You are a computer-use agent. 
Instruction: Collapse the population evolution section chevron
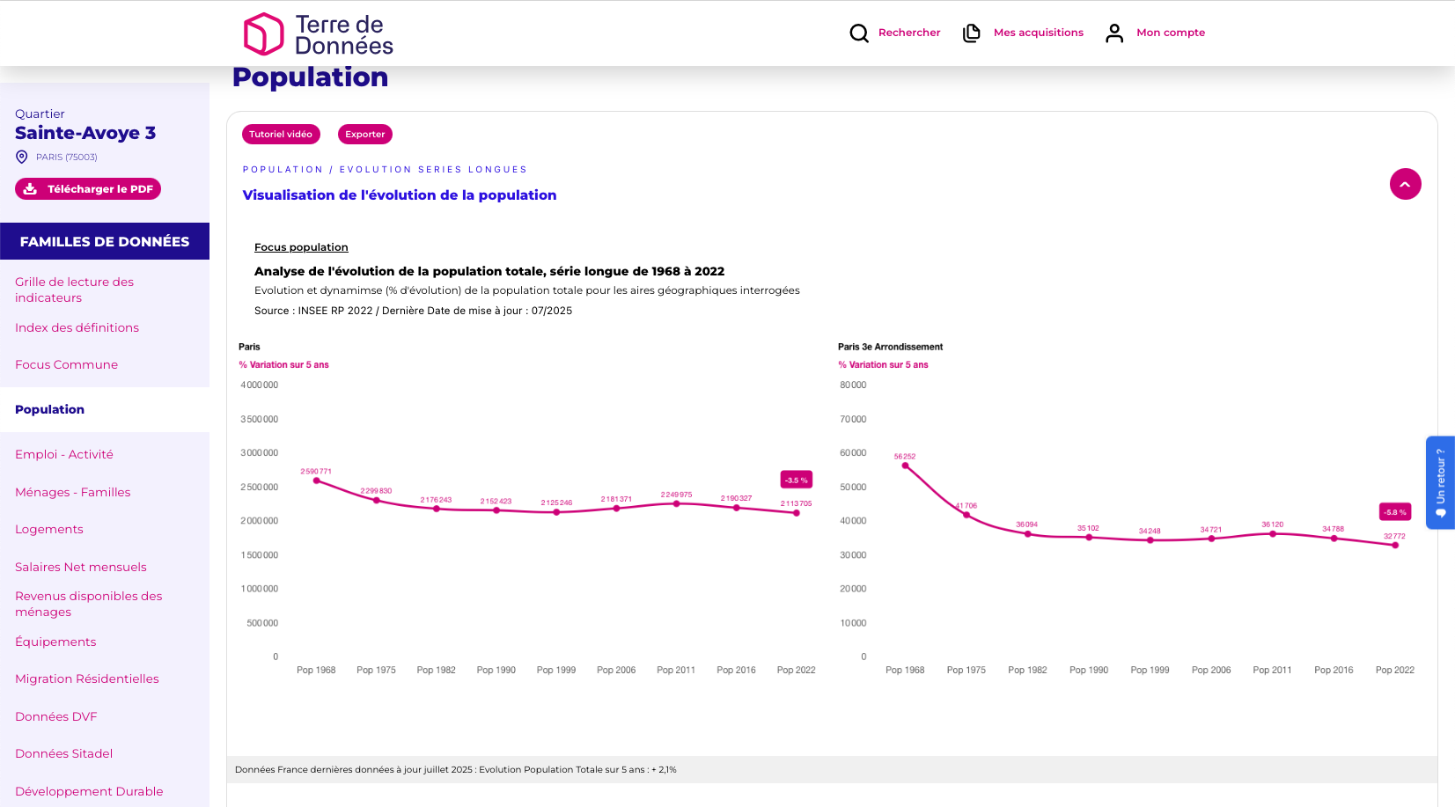tap(1405, 184)
